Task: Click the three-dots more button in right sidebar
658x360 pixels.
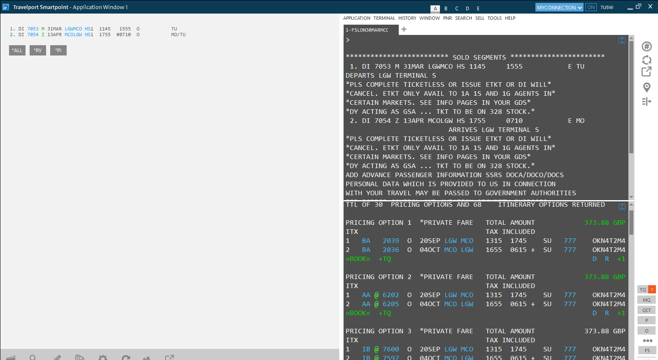Action: click(648, 340)
